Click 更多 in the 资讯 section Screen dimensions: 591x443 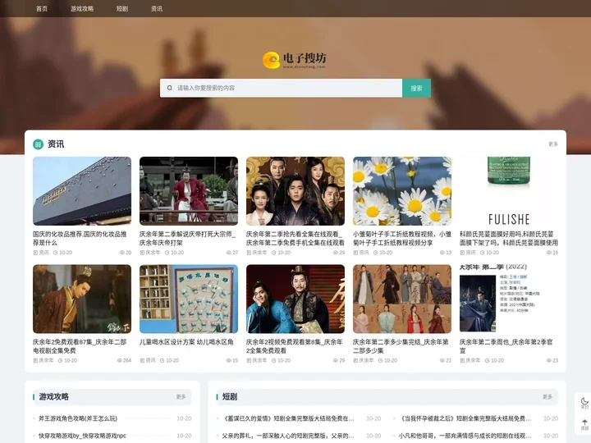click(553, 144)
